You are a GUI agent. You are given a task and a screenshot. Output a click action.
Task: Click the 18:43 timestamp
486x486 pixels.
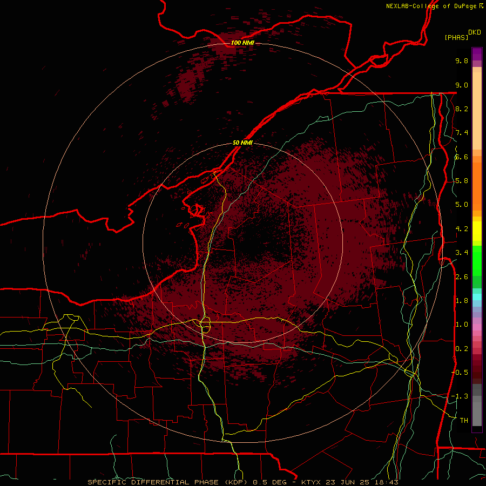click(x=387, y=482)
